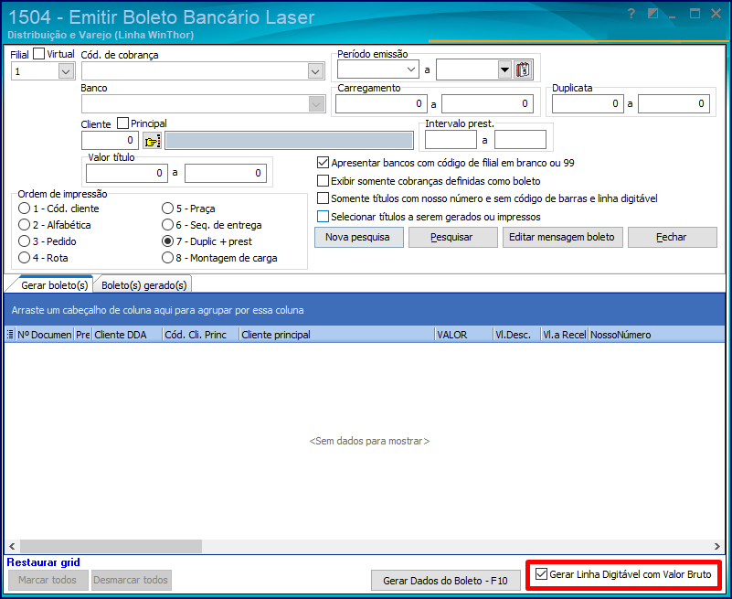Toggle Gerar Linha Digitável com Valor Bruto

pos(542,574)
